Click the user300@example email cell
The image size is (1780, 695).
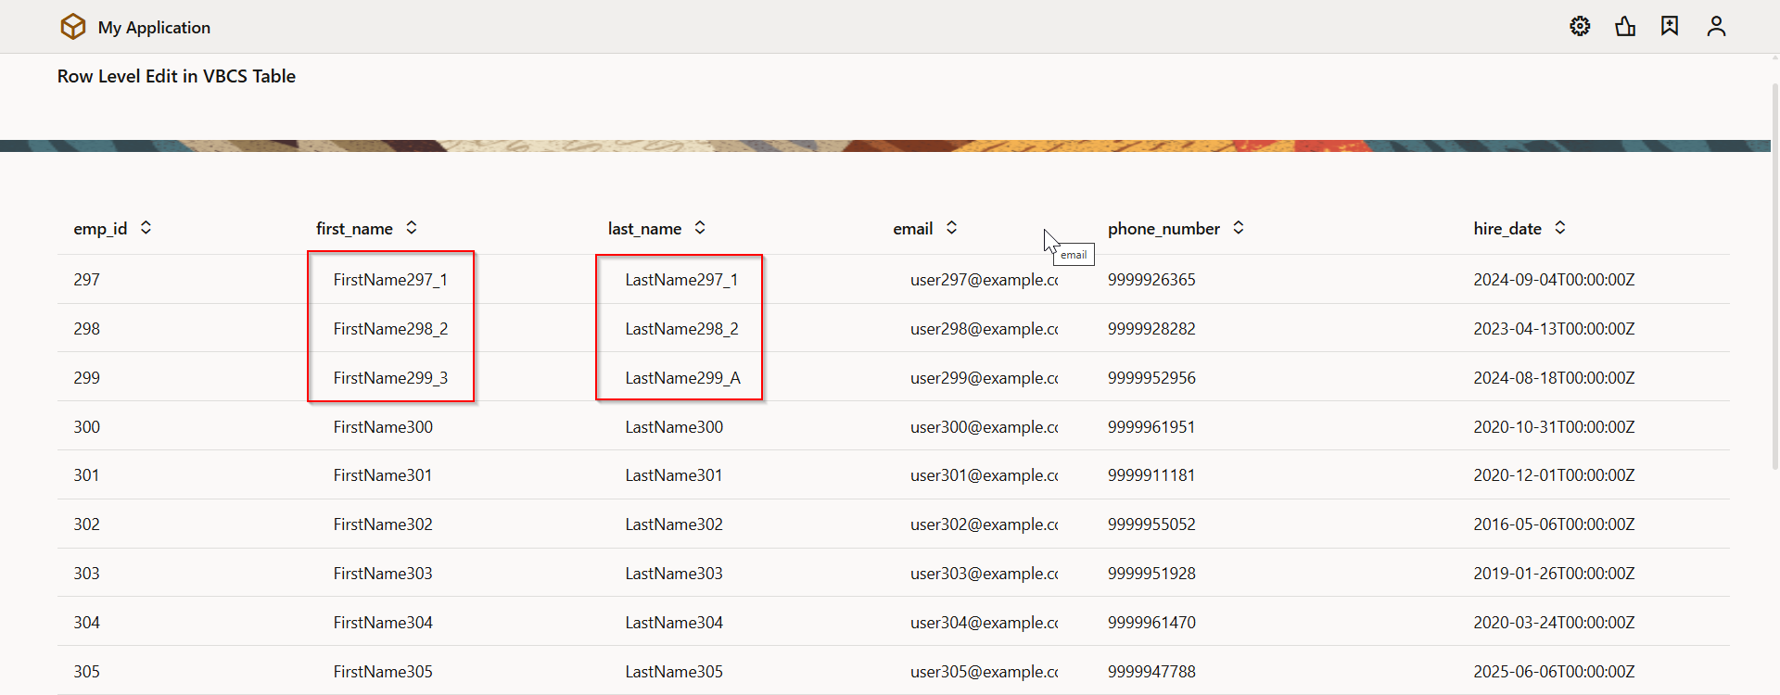[984, 427]
